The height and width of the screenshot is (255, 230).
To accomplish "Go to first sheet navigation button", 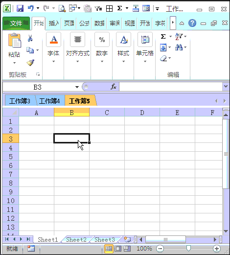I will [x=7, y=239].
